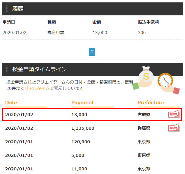Viewport: 185px width, 174px height.
Task: Click the Payment column header
Action: pyautogui.click(x=83, y=103)
